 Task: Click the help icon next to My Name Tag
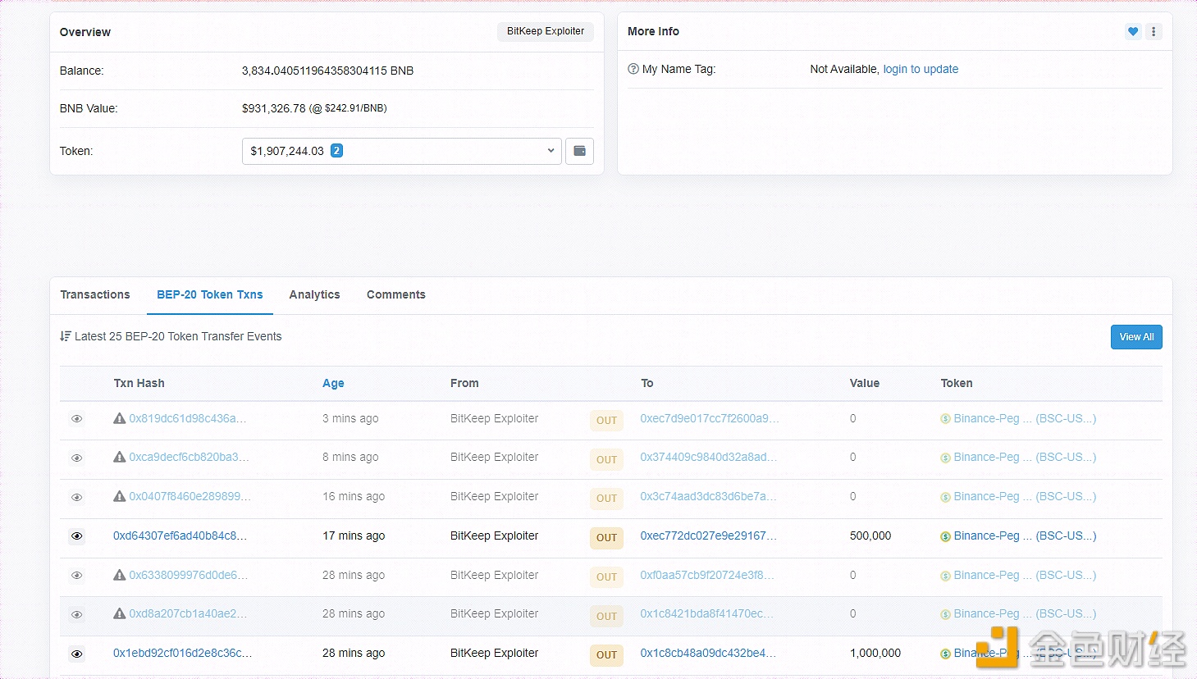(x=633, y=69)
